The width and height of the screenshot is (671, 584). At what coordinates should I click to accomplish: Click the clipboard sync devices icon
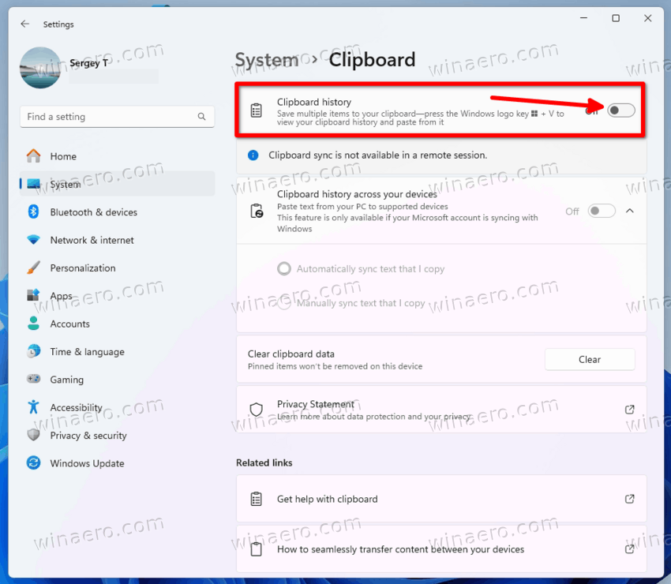[257, 211]
